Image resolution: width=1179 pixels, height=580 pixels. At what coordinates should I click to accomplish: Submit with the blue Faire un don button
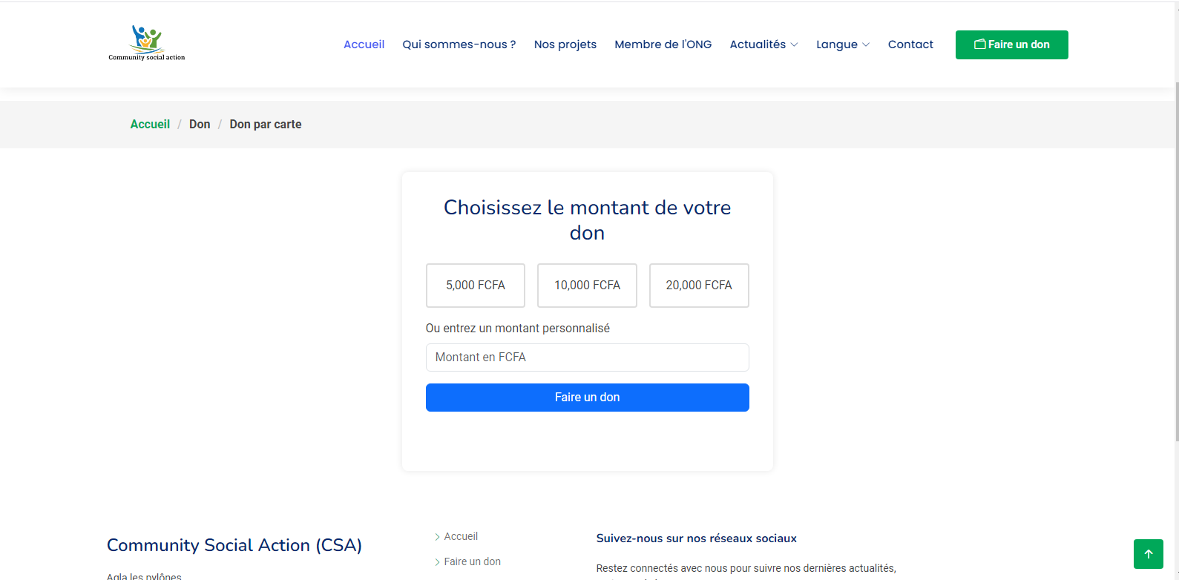click(587, 398)
